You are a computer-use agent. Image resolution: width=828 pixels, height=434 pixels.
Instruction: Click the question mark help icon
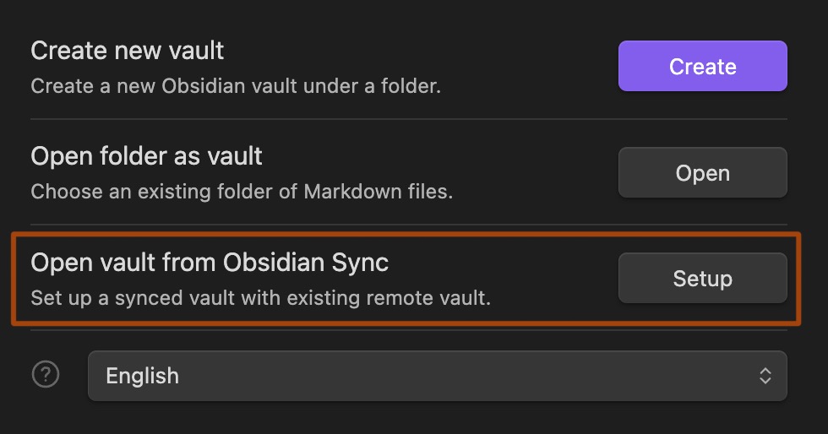tap(46, 374)
